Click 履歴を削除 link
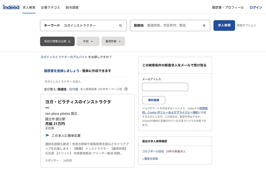Viewport: 266px width, 169px height. (x=151, y=159)
